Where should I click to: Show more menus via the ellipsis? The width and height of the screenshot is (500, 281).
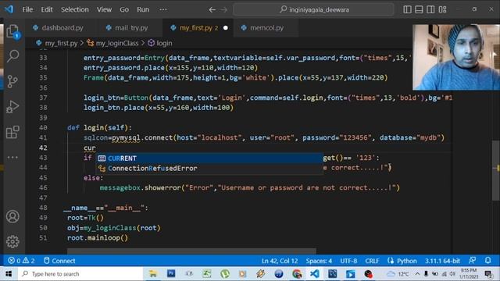point(163,9)
